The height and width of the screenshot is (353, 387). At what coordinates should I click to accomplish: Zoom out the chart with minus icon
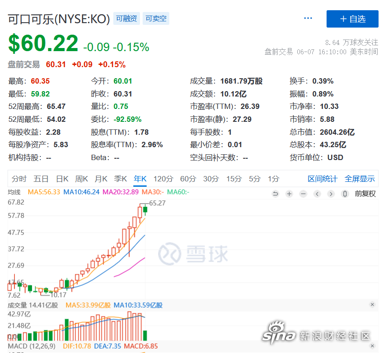pyautogui.click(x=303, y=194)
